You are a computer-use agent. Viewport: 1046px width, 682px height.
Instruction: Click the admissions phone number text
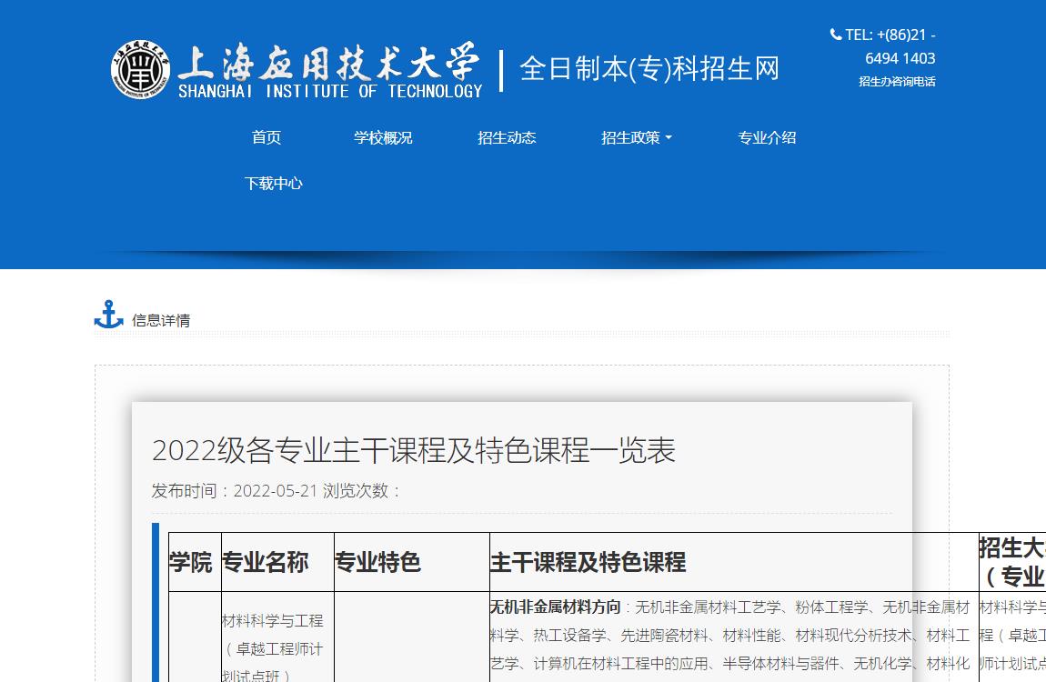(900, 46)
